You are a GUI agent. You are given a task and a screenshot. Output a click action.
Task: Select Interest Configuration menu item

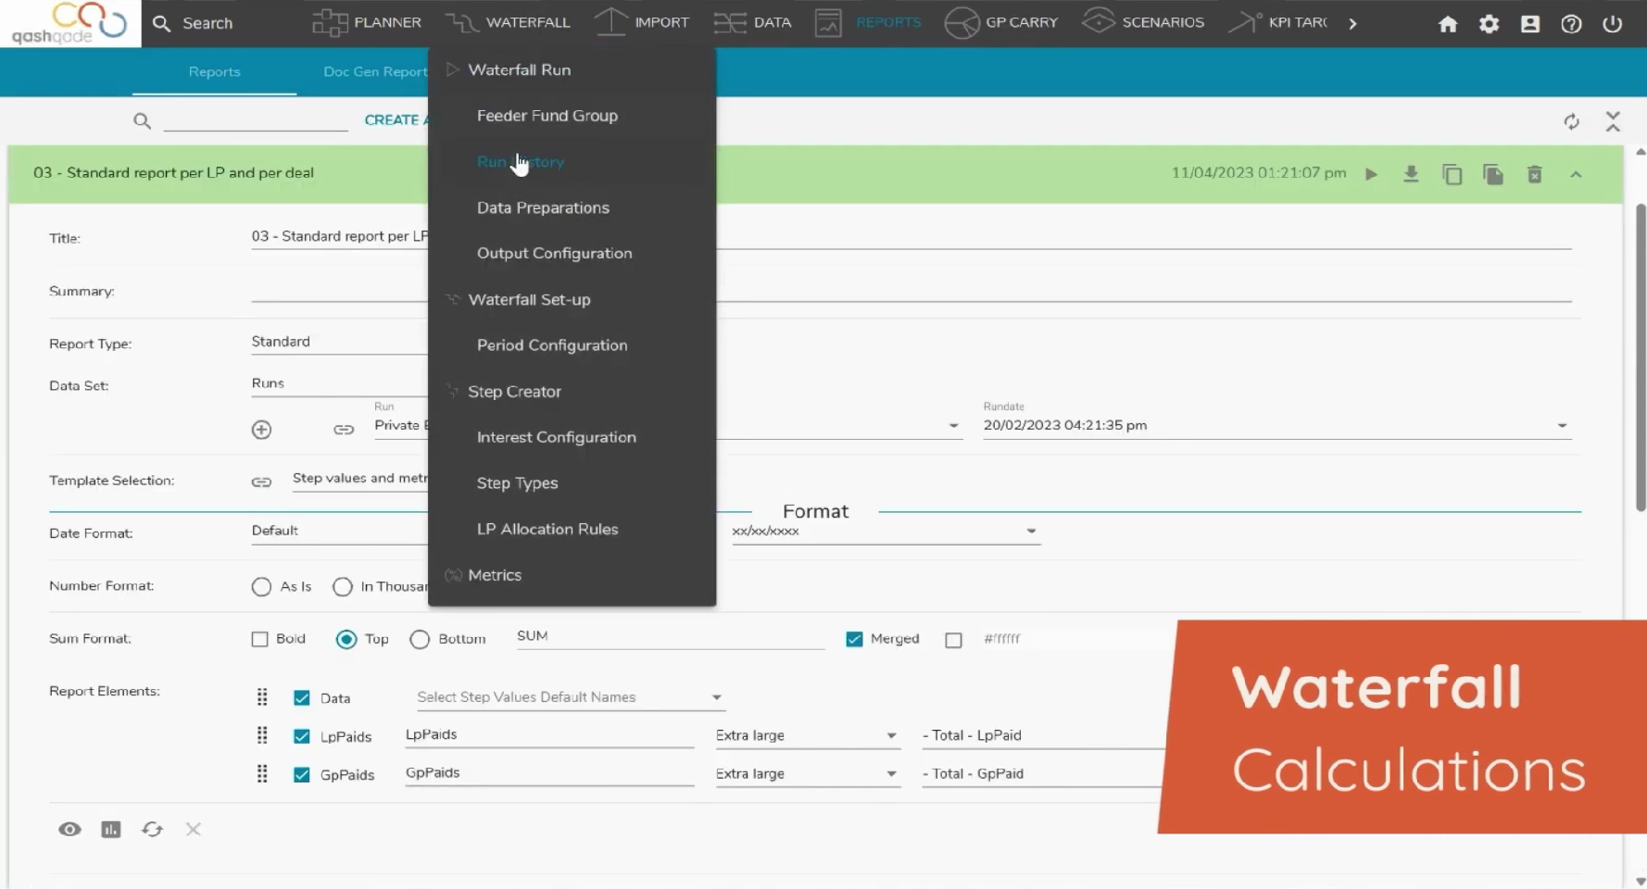[557, 437]
